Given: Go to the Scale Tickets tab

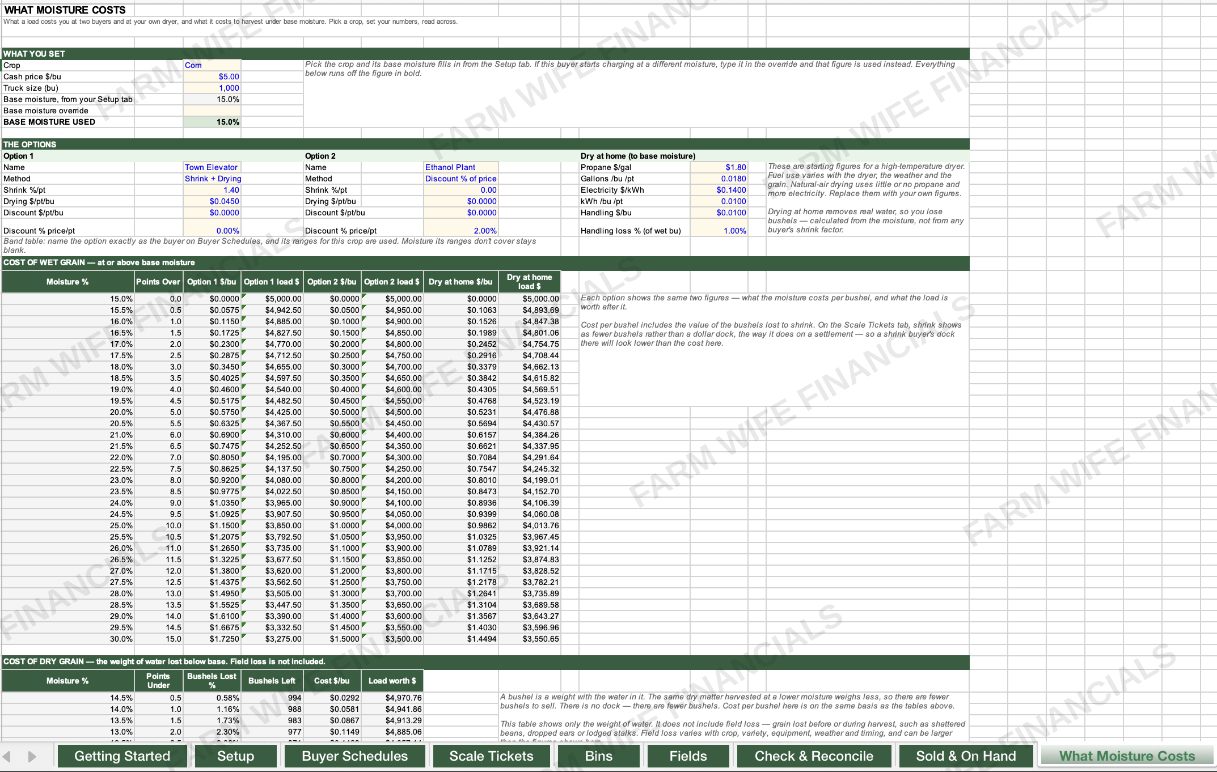Looking at the screenshot, I should pyautogui.click(x=492, y=756).
